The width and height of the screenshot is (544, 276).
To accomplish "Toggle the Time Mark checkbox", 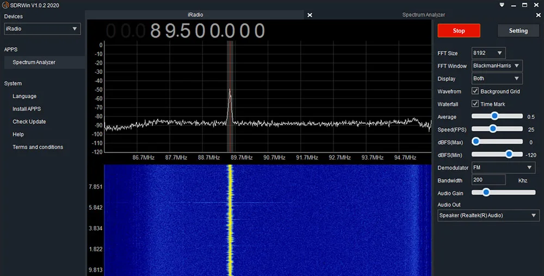I will [x=475, y=104].
